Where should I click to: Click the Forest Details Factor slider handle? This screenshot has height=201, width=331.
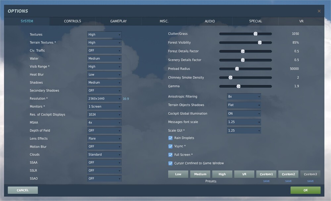[x=243, y=51]
